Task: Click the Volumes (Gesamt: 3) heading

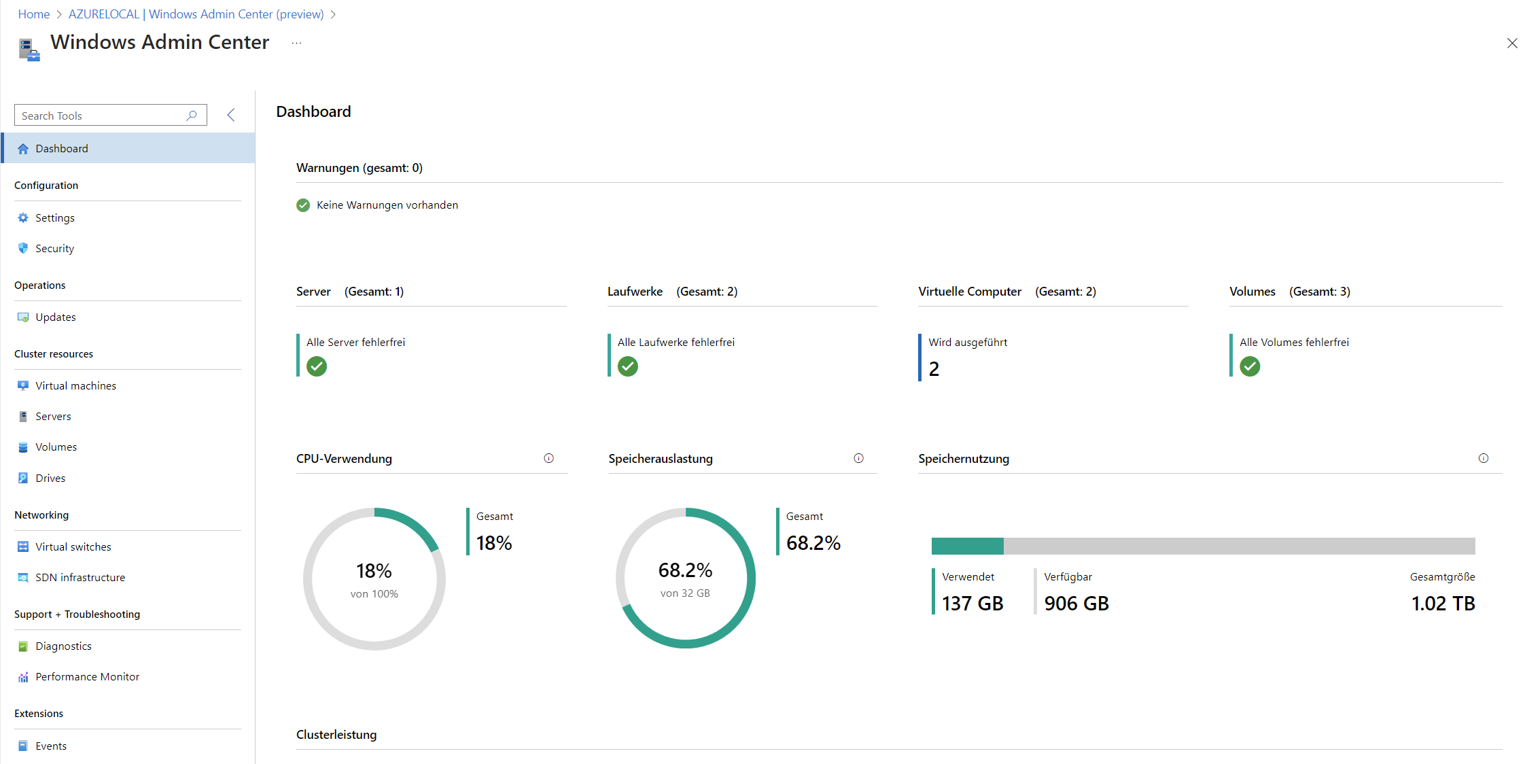Action: point(1290,292)
